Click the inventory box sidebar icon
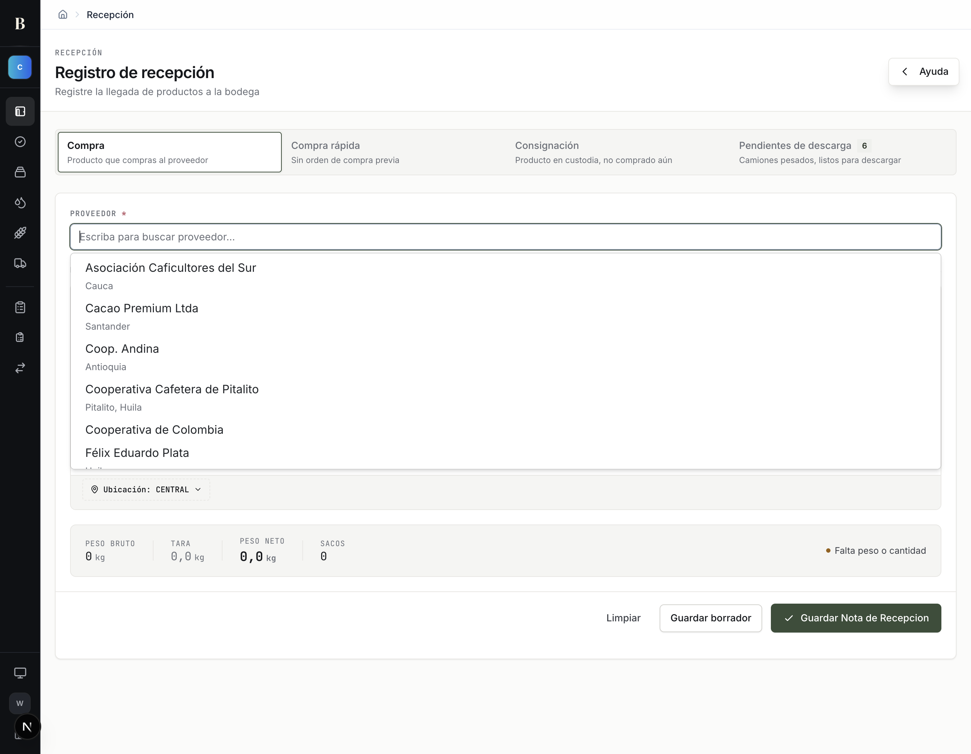 tap(20, 172)
